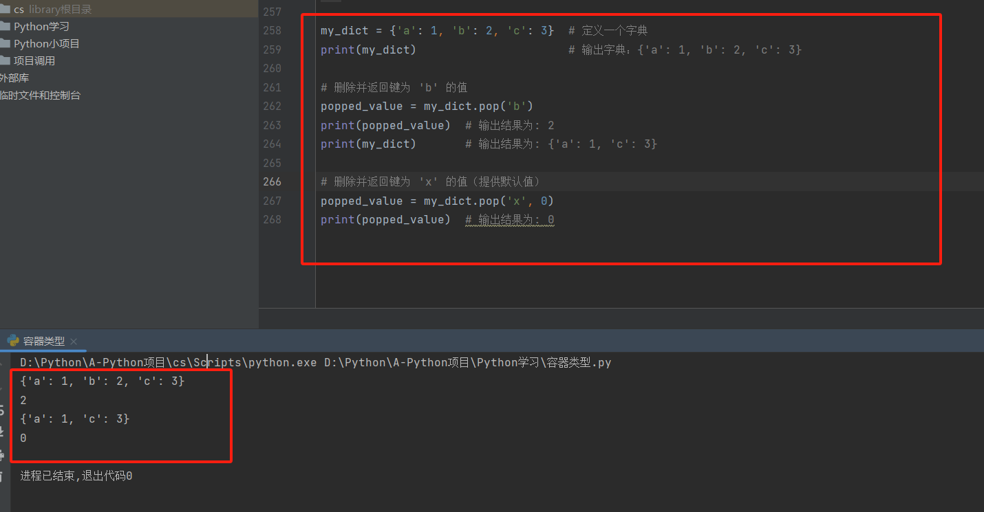Select the 临时文件和控制台 node in project tree

40,95
